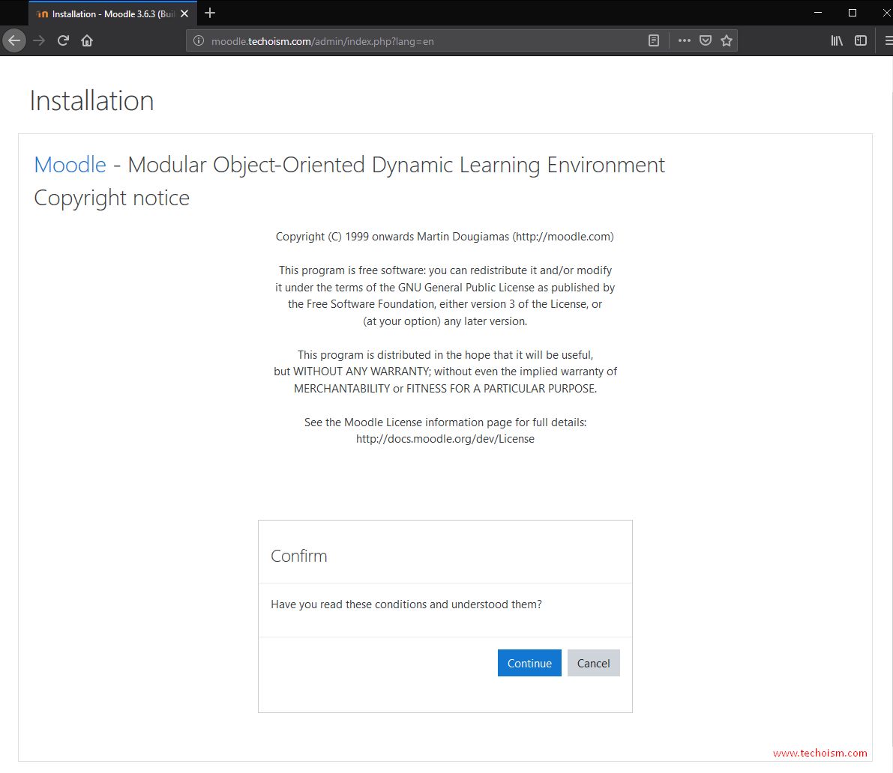Select the Installation - Moodle 3.6.3 tab
Screen dimensions: 893x773
pos(105,13)
